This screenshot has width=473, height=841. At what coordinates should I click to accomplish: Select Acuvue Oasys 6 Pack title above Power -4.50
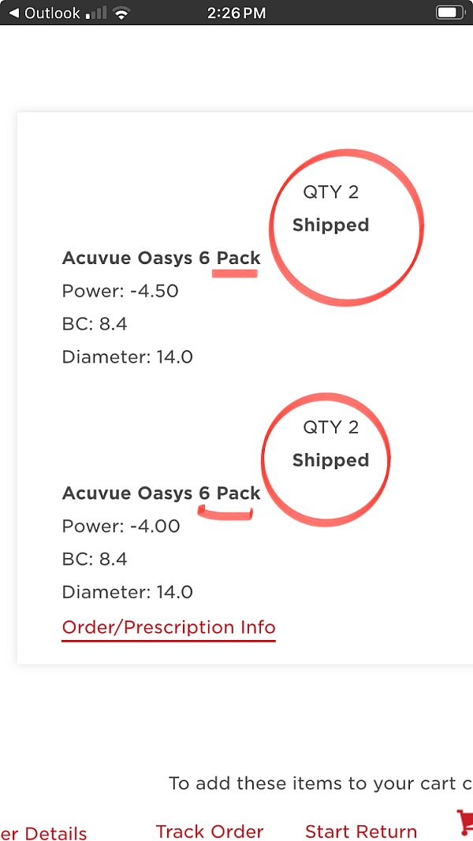tap(162, 258)
